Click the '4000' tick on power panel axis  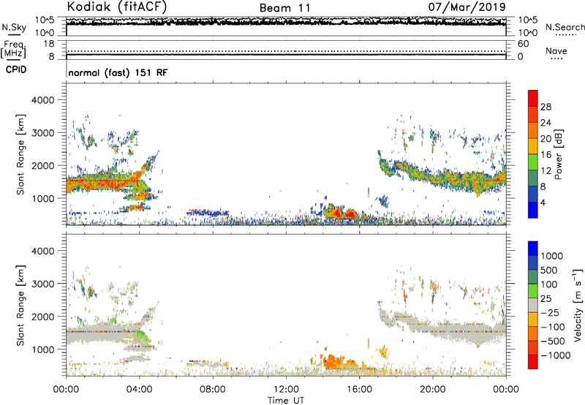[x=43, y=100]
